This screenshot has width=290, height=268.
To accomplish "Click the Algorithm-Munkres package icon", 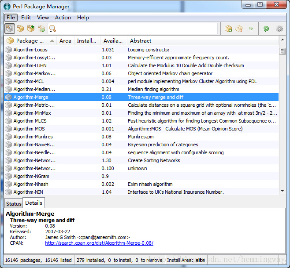I will [8, 137].
